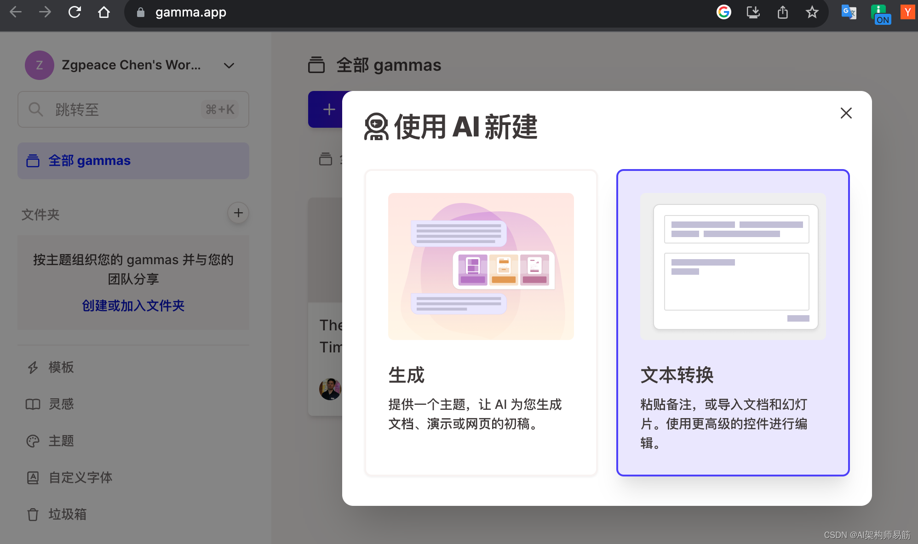Viewport: 918px width, 544px height.
Task: Expand the Zgpeace Chen's workspace dropdown
Action: click(x=229, y=66)
